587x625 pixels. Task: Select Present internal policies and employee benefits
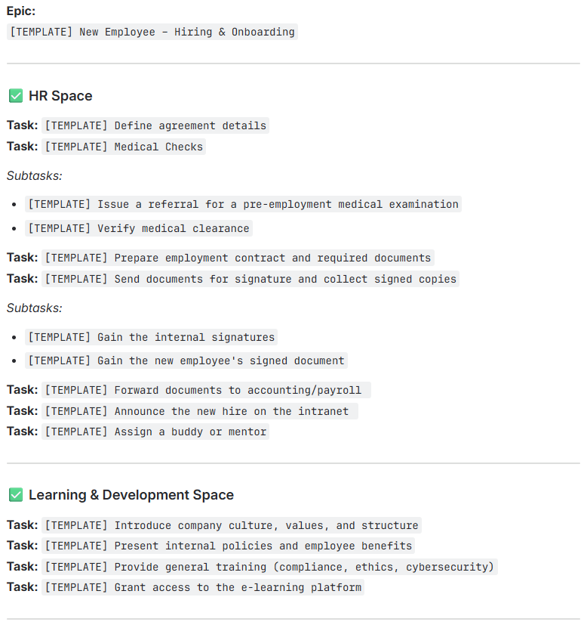229,546
